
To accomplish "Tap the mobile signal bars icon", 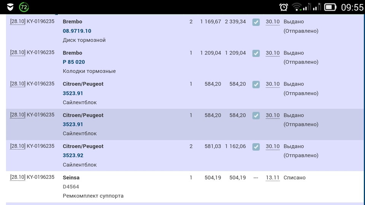I will (x=314, y=7).
